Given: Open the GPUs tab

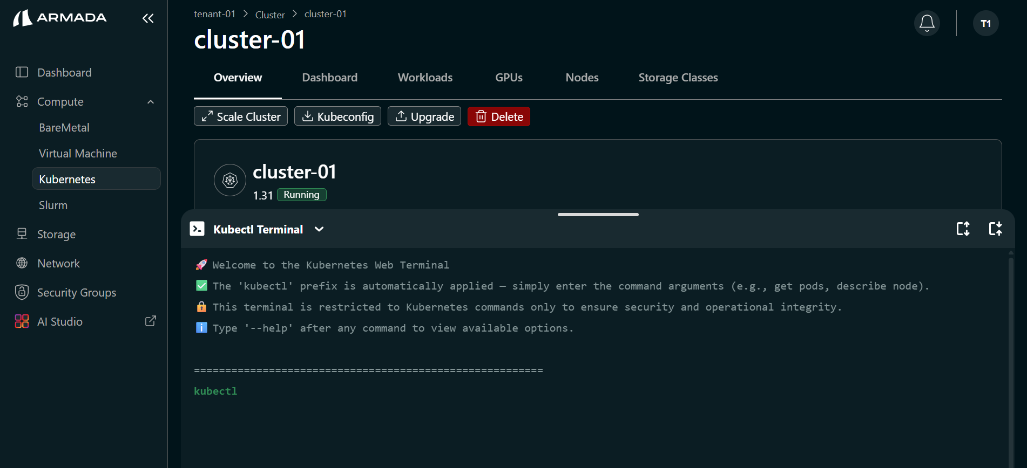Looking at the screenshot, I should pos(509,78).
